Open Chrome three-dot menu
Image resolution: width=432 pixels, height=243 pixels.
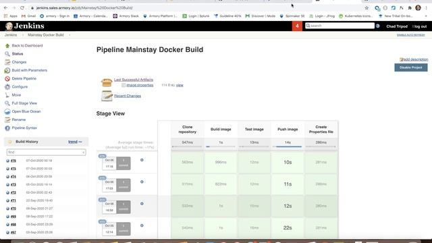426,8
